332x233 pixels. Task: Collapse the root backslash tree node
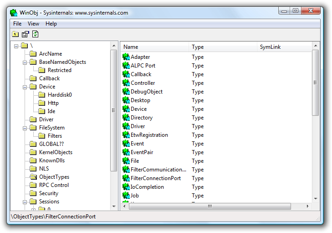[x=16, y=46]
